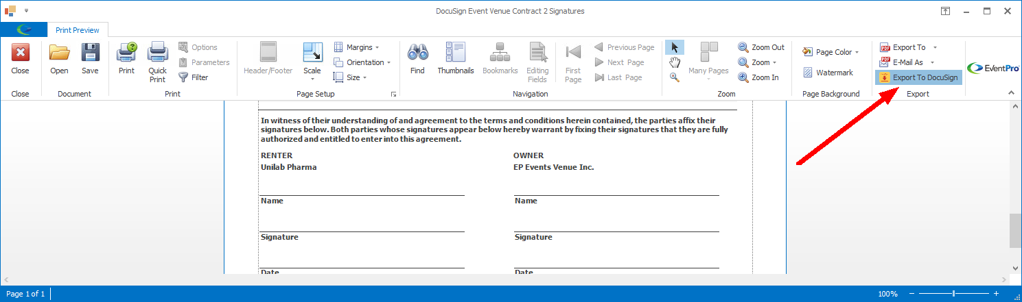Go to First Page
Screen dimensions: 1022x302
[573, 62]
